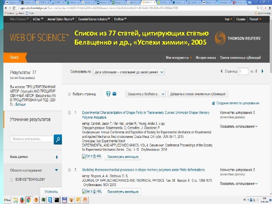
Task: Click the email envelope icon
Action: point(114,94)
